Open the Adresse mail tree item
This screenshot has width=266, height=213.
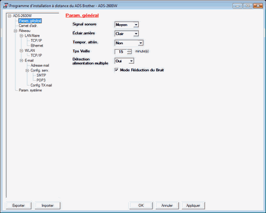click(40, 65)
